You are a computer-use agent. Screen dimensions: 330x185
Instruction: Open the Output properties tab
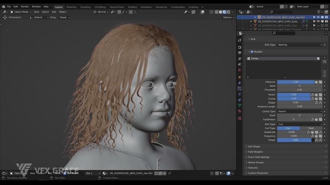239,53
